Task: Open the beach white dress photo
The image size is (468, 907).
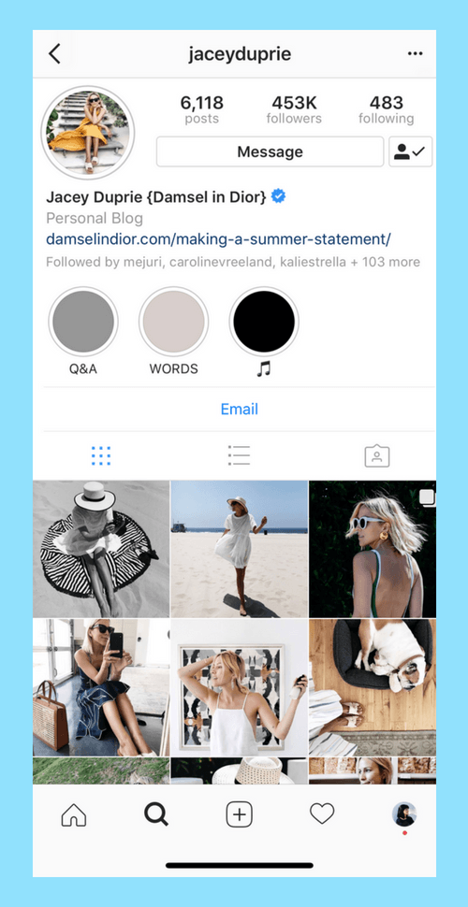Action: pos(240,549)
